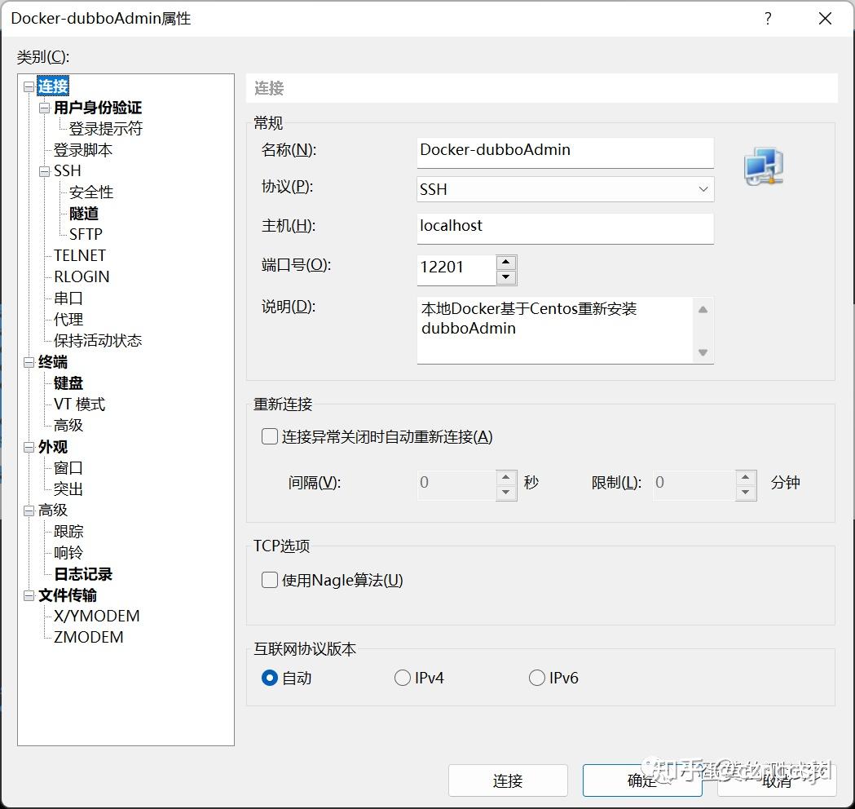855x809 pixels.
Task: Click the down arrow of the 说明 scrollbar
Action: pyautogui.click(x=702, y=352)
